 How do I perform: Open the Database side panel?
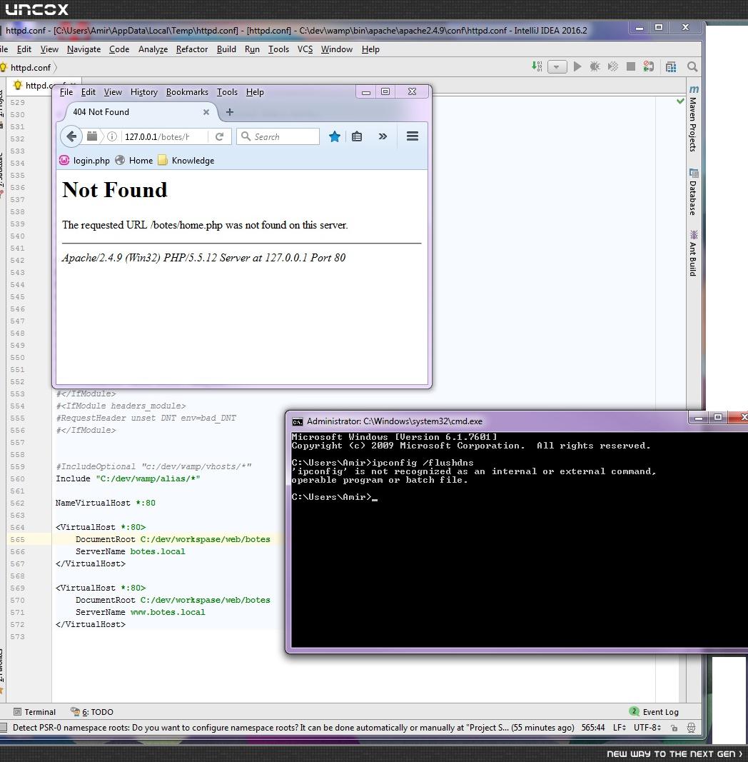694,192
